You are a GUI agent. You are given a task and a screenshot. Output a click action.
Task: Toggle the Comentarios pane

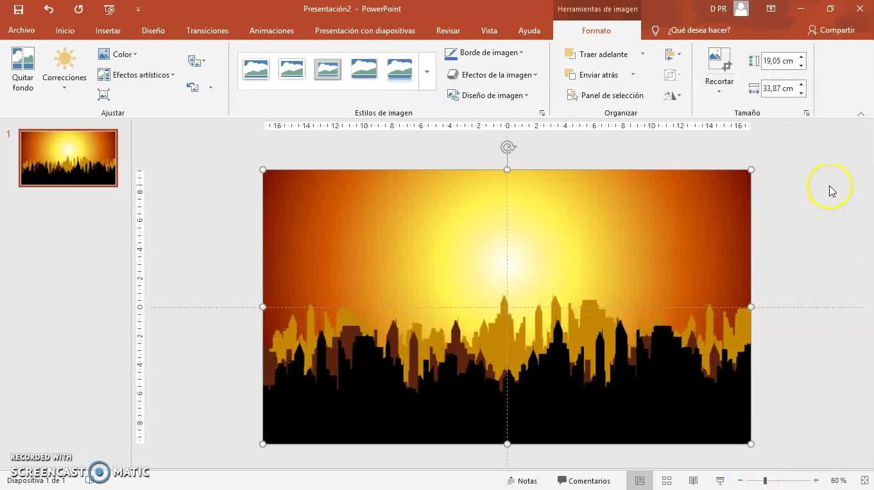point(583,480)
